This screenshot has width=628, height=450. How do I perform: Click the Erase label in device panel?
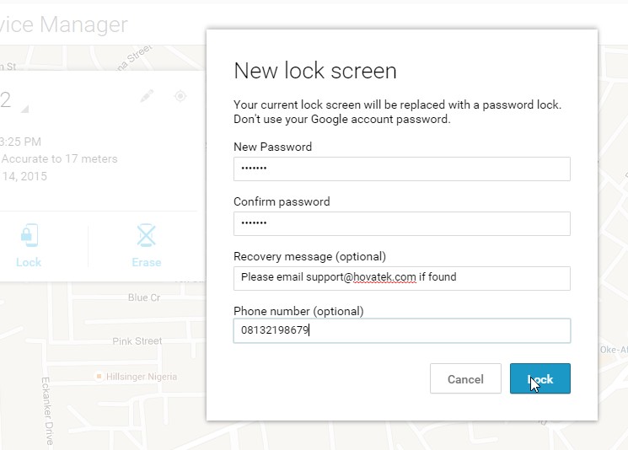click(147, 262)
